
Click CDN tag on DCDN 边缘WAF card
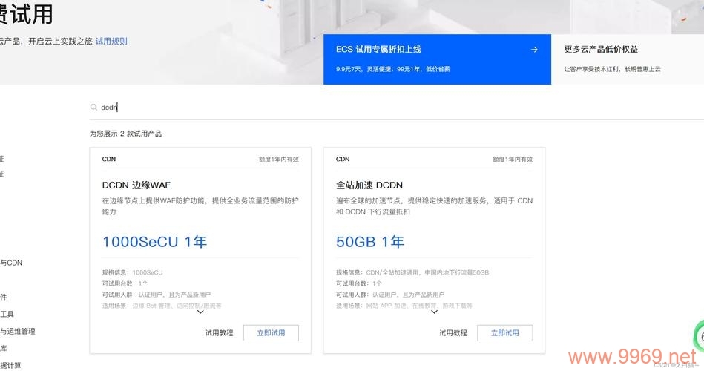tap(109, 159)
